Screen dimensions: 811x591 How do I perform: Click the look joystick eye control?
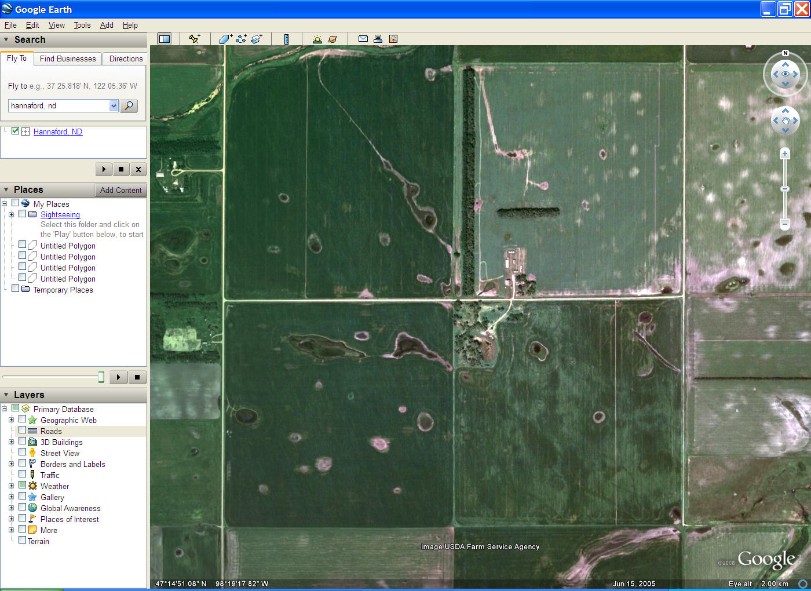(x=786, y=74)
